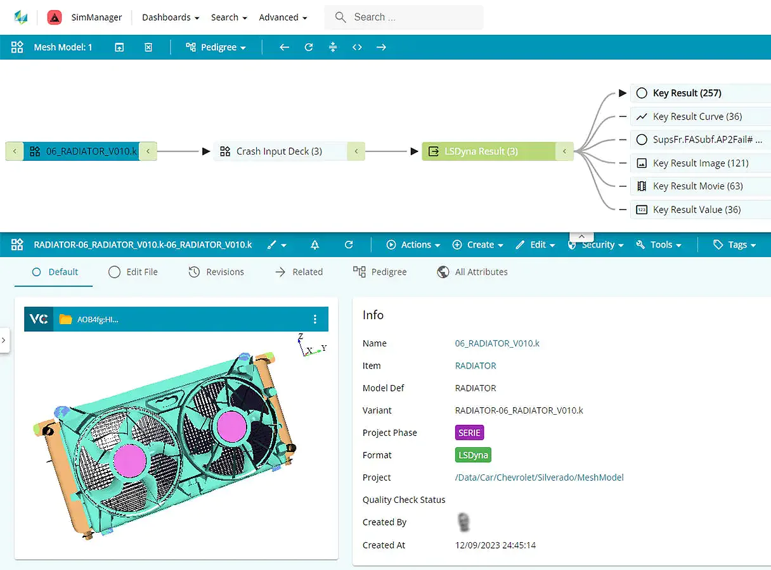Click the 123 icon of Key Result Value
This screenshot has height=570, width=771.
click(x=642, y=210)
